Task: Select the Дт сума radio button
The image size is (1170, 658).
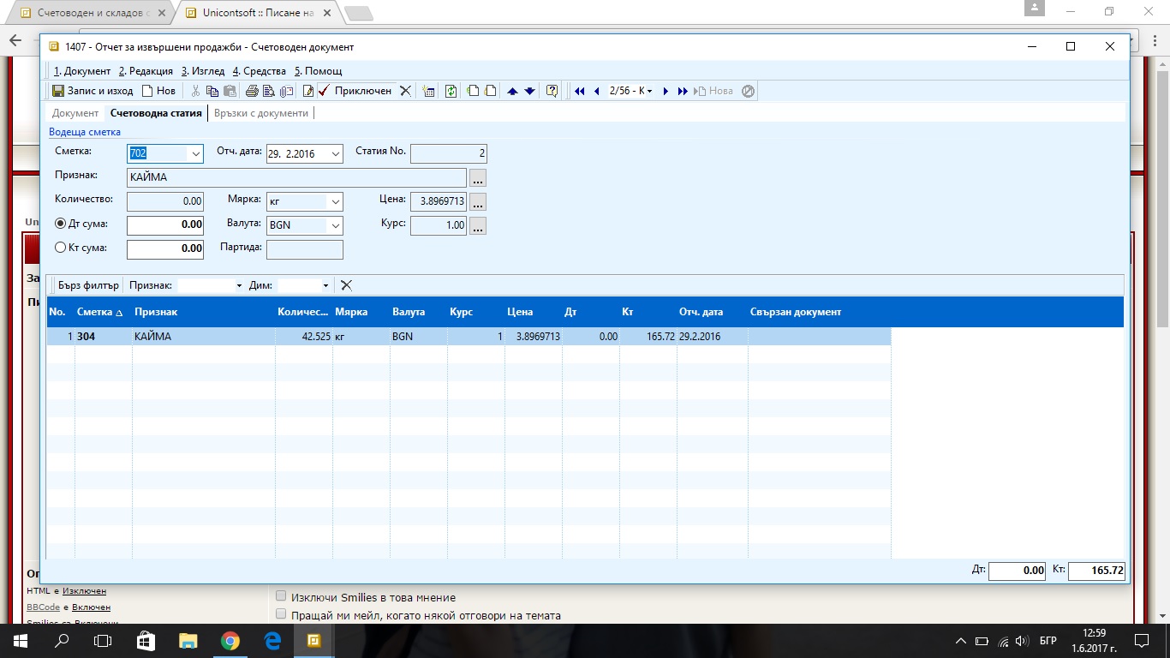Action: pos(60,224)
